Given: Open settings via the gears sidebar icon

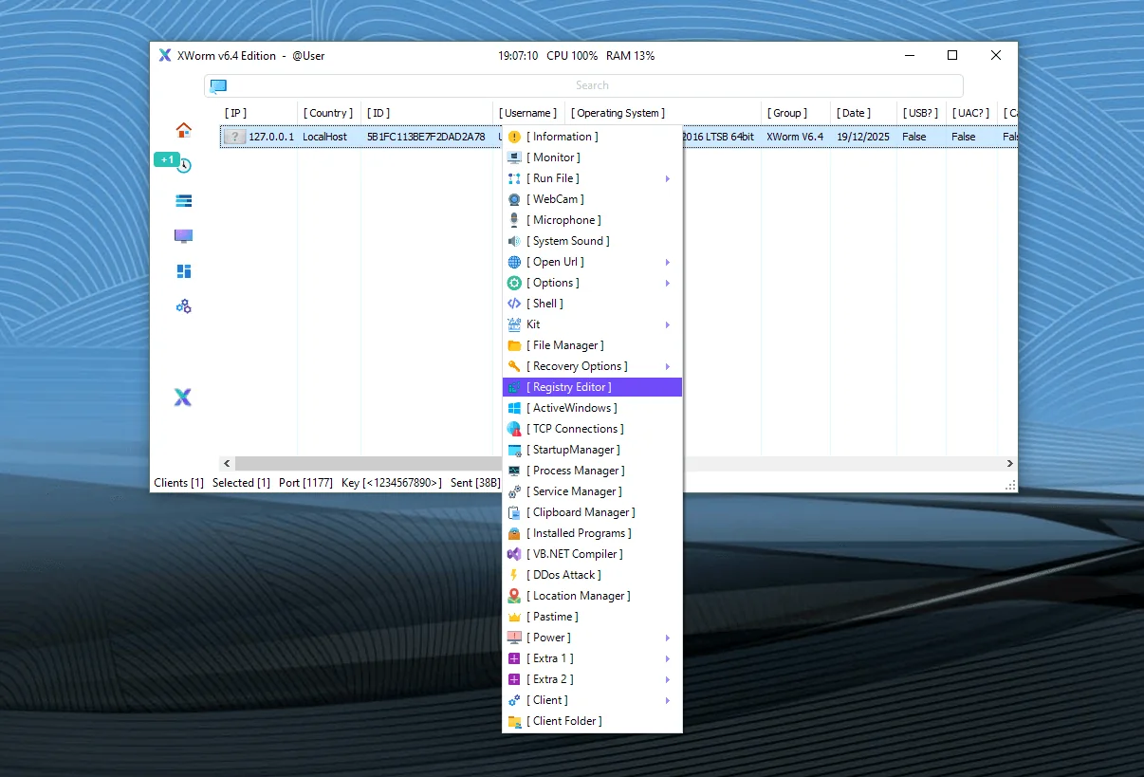Looking at the screenshot, I should pyautogui.click(x=182, y=305).
